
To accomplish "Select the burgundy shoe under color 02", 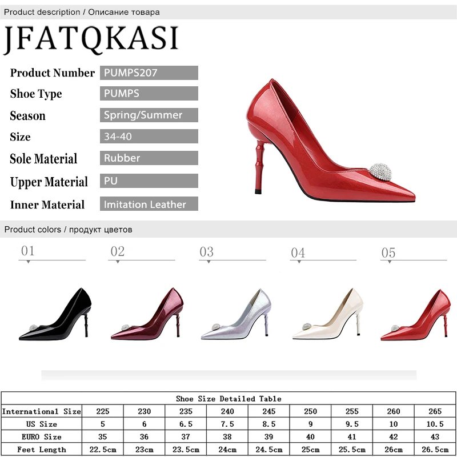I will click(147, 314).
